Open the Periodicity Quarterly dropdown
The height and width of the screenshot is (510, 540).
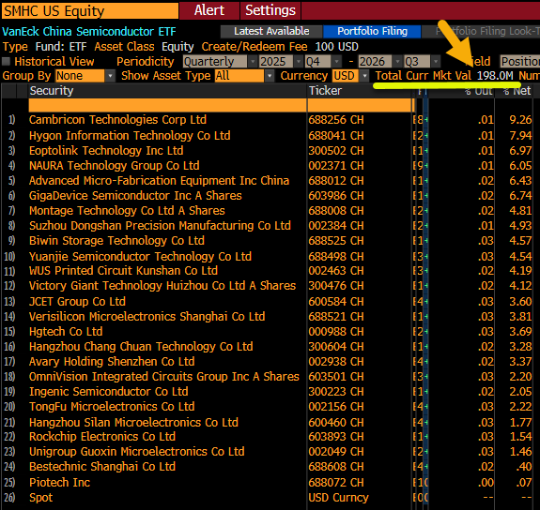tap(220, 62)
